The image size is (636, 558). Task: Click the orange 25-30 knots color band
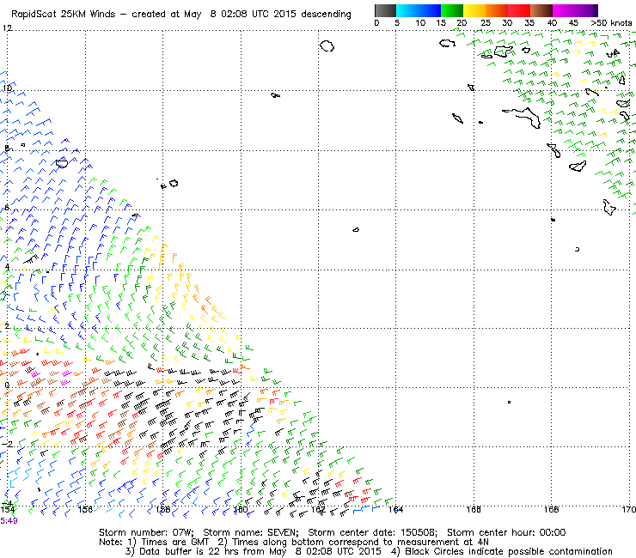click(x=497, y=10)
